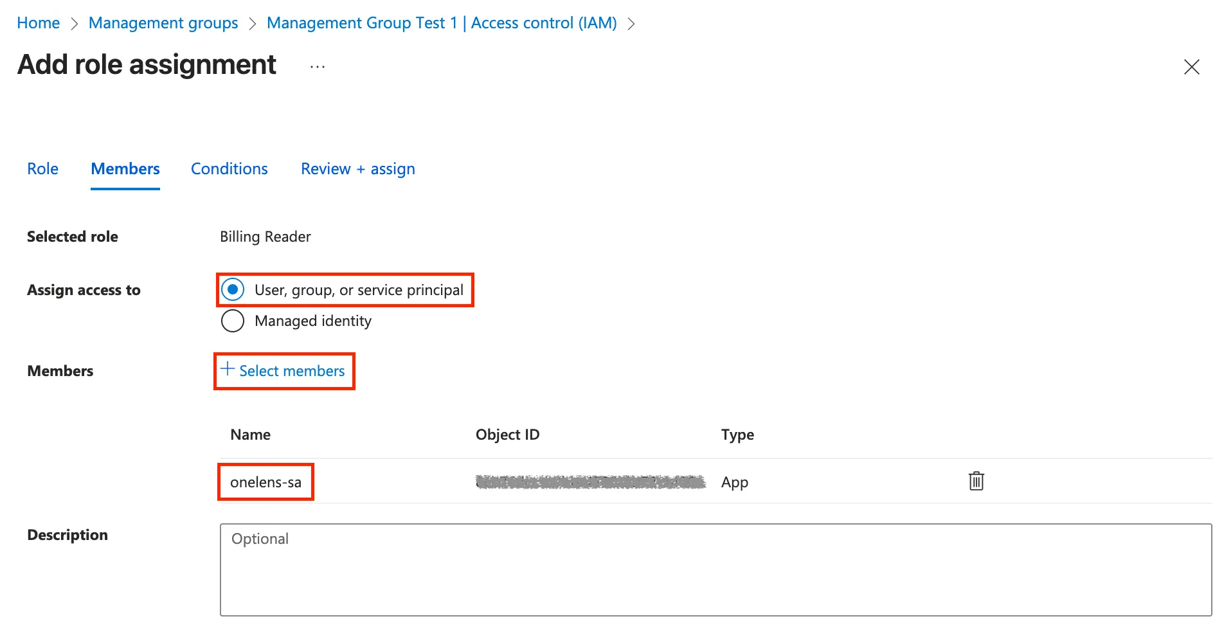This screenshot has height=630, width=1224.
Task: Select the onelens-sa member name
Action: (265, 482)
